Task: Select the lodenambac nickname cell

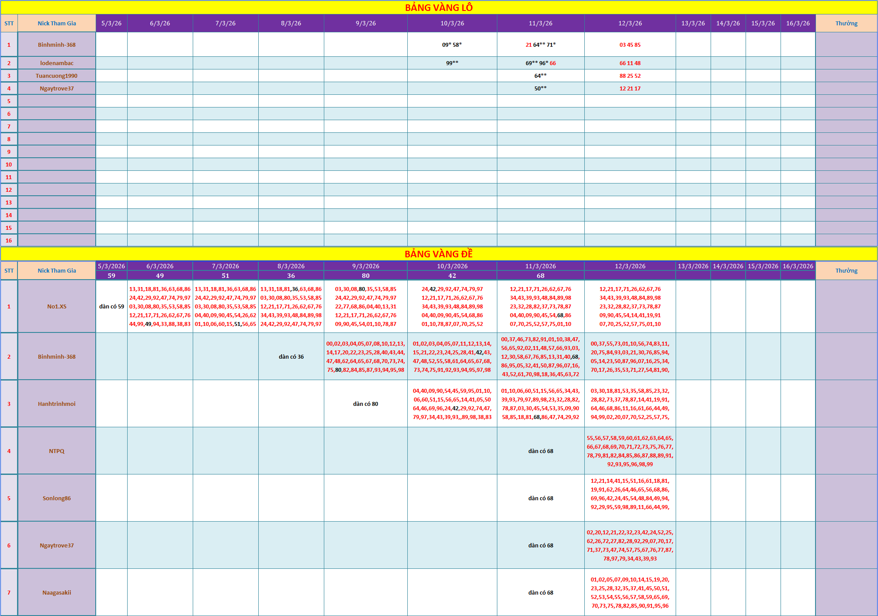Action: [x=57, y=63]
